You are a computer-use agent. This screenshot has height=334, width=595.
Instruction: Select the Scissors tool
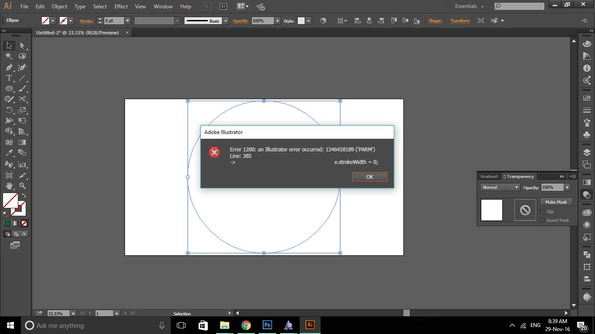click(x=22, y=99)
